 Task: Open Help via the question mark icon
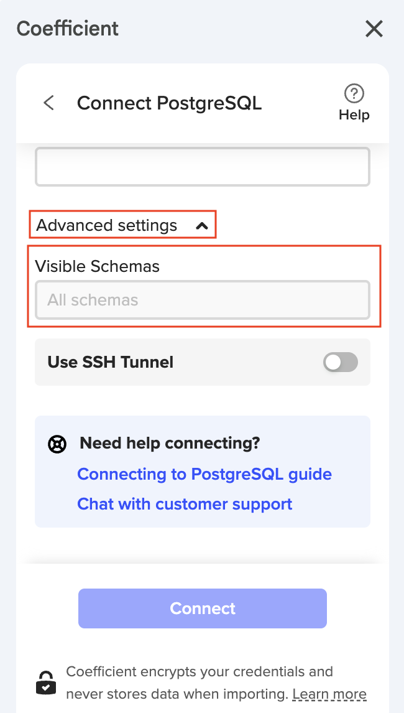point(354,94)
